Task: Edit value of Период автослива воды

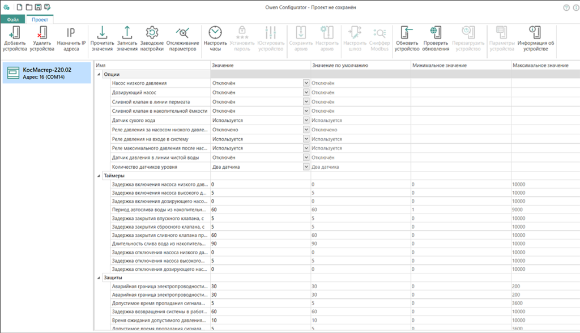Action: pyautogui.click(x=261, y=210)
